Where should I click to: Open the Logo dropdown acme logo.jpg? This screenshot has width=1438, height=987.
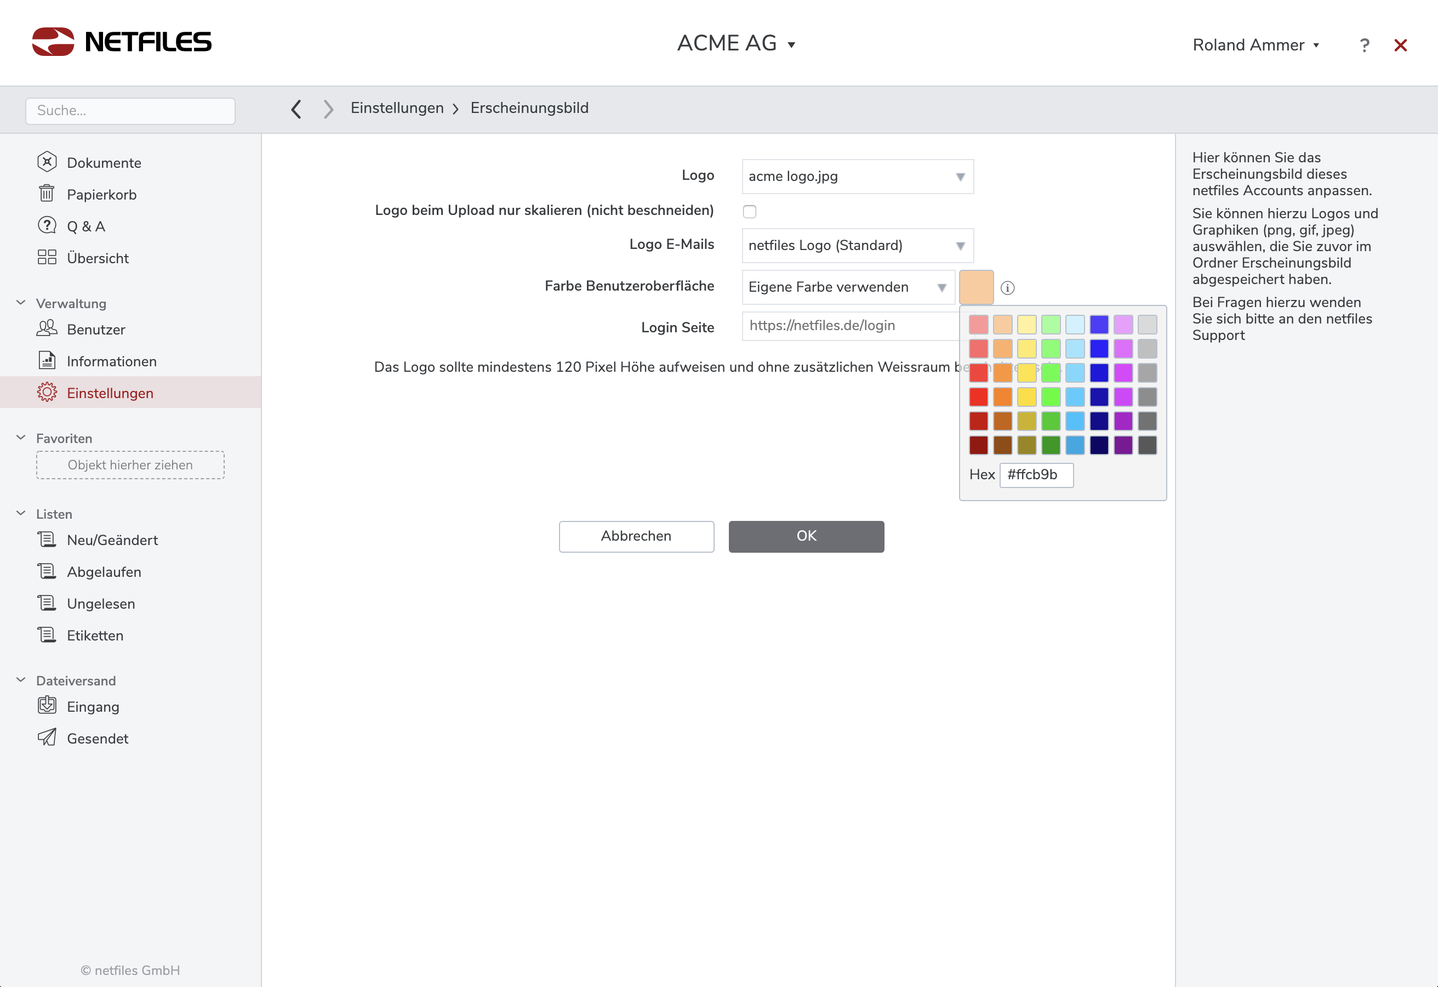coord(857,177)
